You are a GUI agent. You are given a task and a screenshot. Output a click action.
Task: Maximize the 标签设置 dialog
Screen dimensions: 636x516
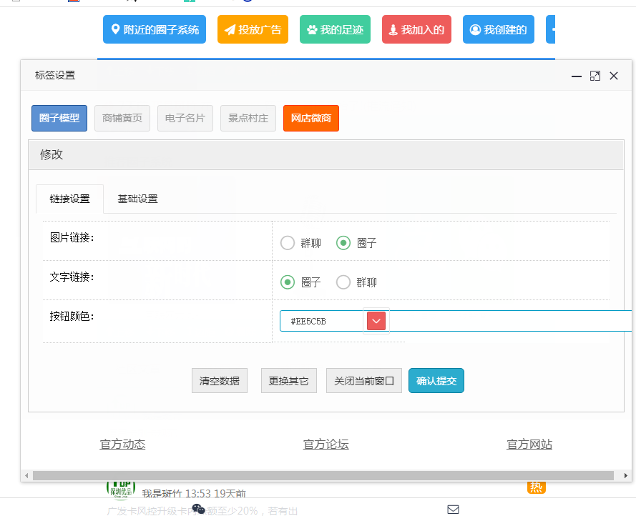pyautogui.click(x=595, y=76)
